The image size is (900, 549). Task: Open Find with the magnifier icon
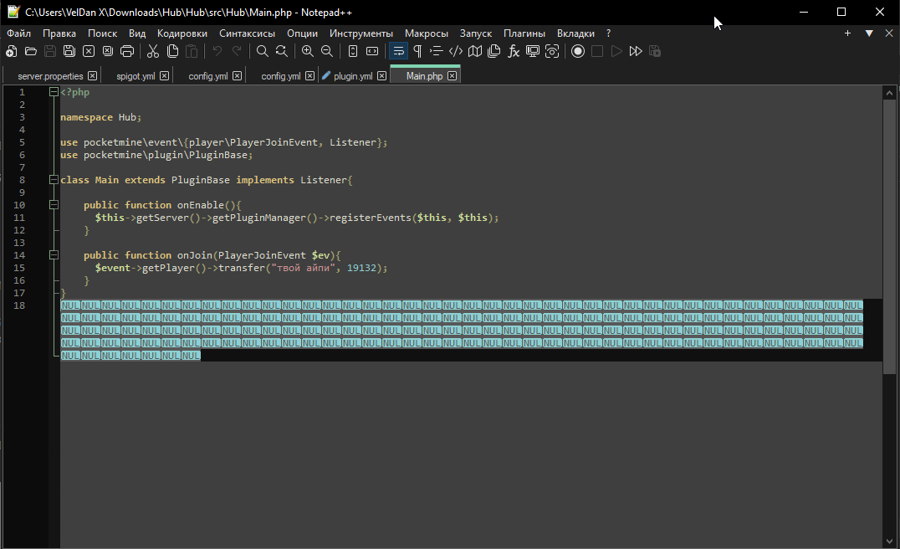click(262, 51)
